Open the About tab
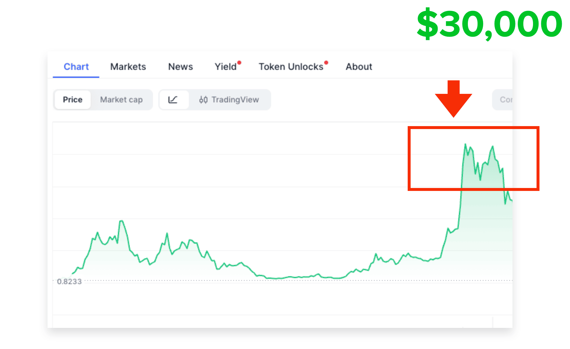This screenshot has width=570, height=349. (x=359, y=67)
